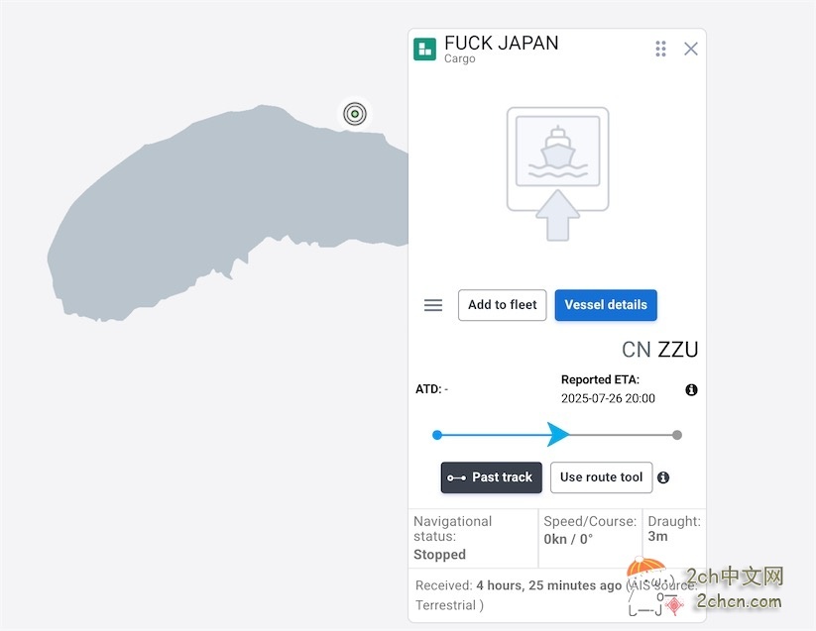816x631 pixels.
Task: Click the blue arrow marker on the voyage progress bar
Action: (559, 434)
